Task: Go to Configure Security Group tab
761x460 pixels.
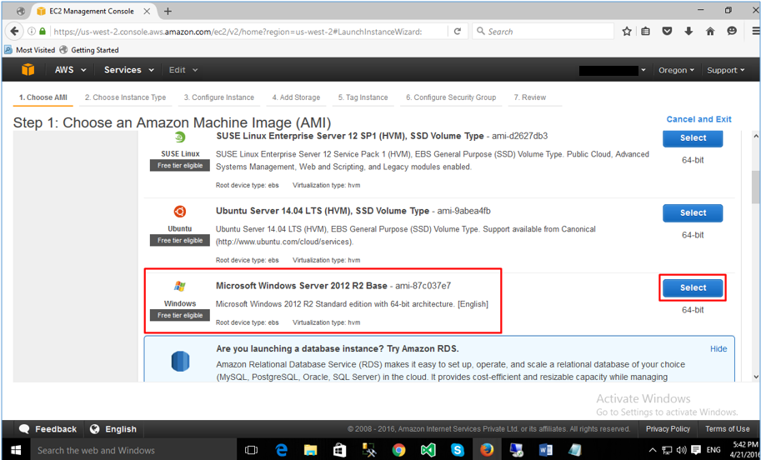Action: 451,97
